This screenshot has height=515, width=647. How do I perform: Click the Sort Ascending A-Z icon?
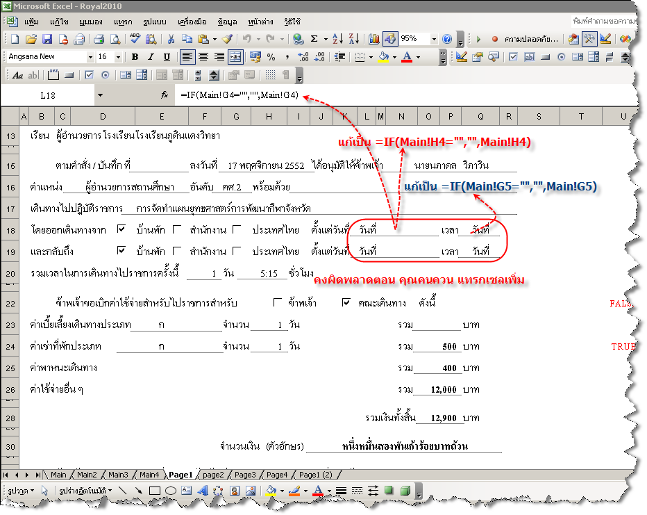(x=337, y=40)
